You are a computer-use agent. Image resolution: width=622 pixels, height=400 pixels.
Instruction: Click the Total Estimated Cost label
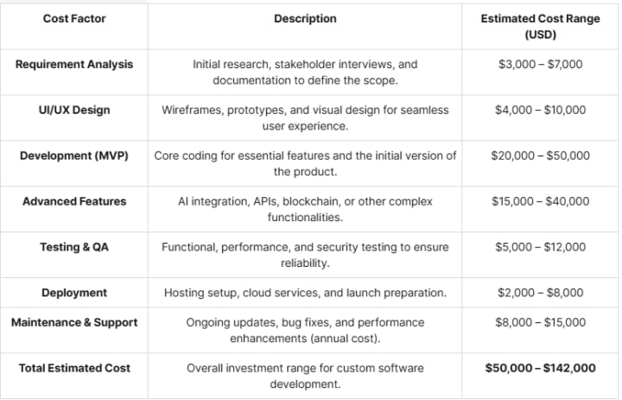pos(73,368)
